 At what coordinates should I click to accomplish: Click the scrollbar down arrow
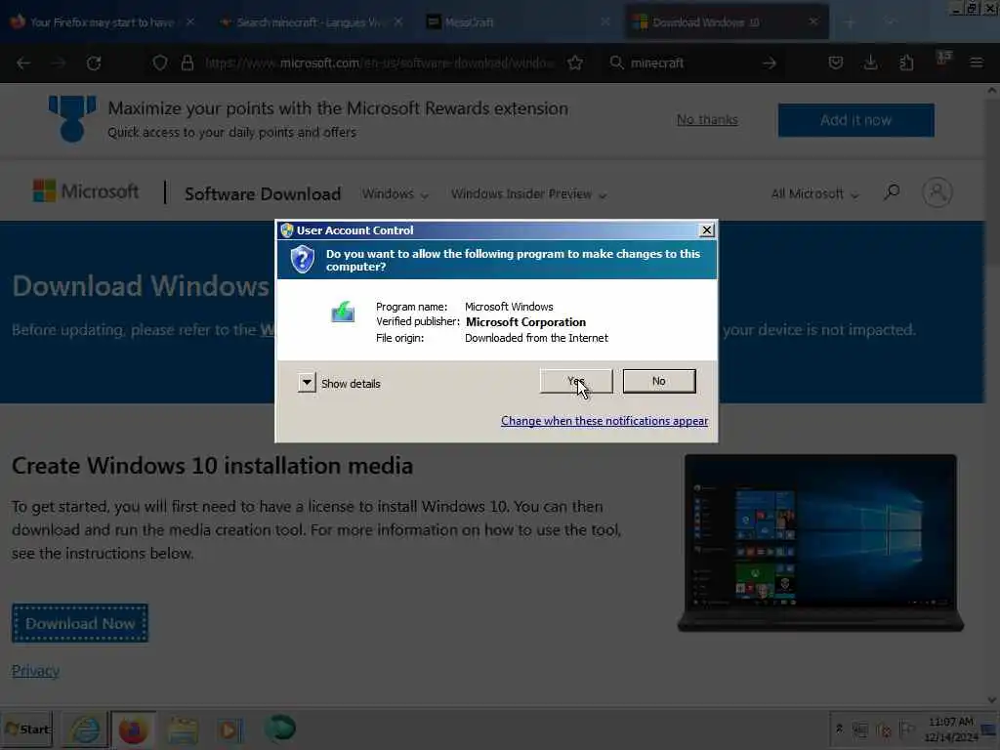pos(992,699)
